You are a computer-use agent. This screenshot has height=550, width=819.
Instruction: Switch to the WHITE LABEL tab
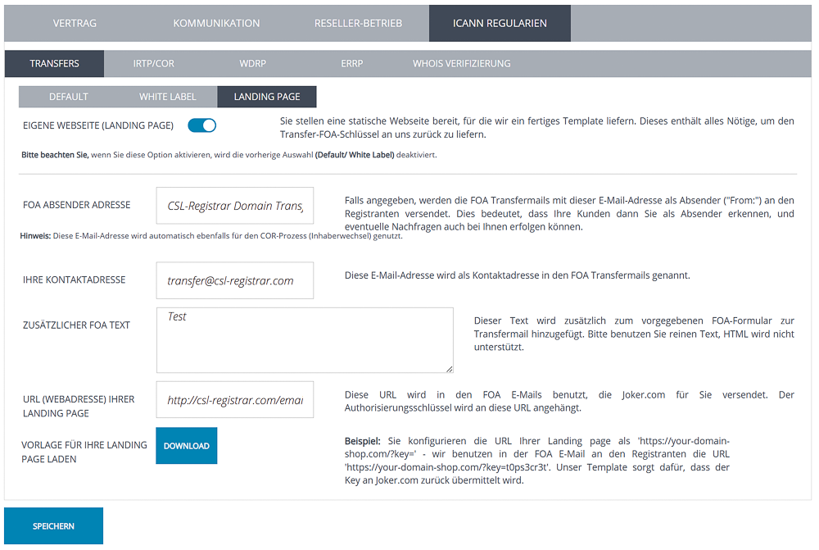pos(168,97)
